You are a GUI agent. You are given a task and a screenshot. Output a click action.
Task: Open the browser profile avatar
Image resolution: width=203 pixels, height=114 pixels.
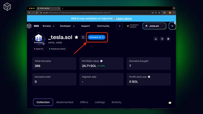(170, 13)
